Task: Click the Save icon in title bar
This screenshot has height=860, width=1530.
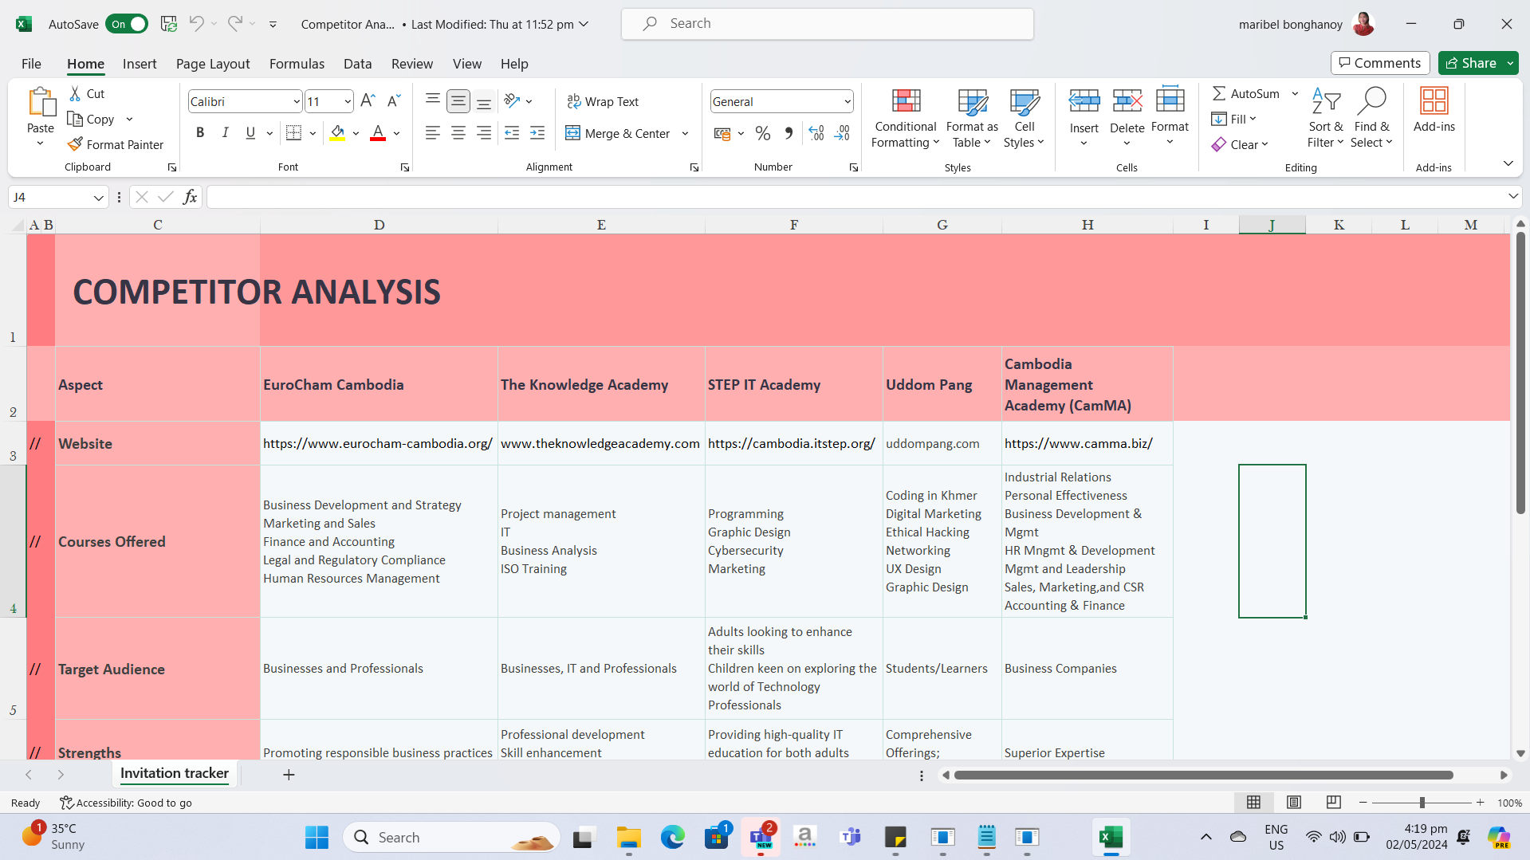Action: [x=168, y=24]
